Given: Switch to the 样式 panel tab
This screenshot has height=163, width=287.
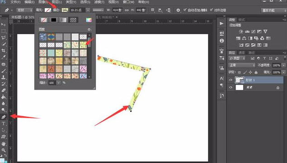Looking at the screenshot, I should tap(242, 20).
